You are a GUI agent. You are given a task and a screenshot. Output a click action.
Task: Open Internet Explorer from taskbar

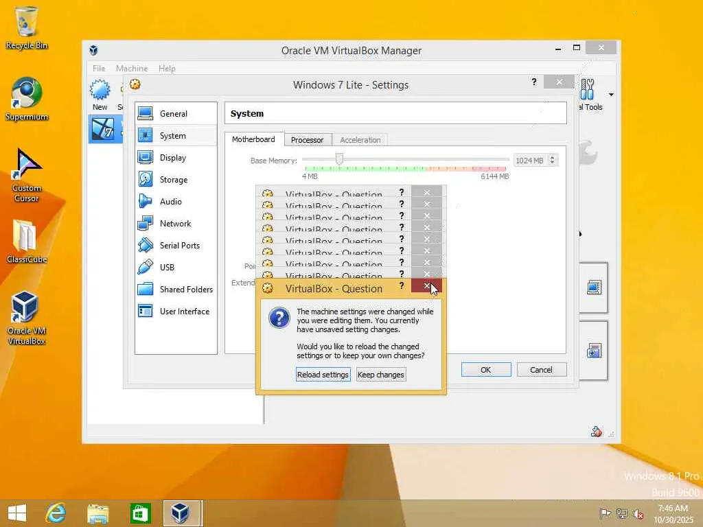point(56,513)
